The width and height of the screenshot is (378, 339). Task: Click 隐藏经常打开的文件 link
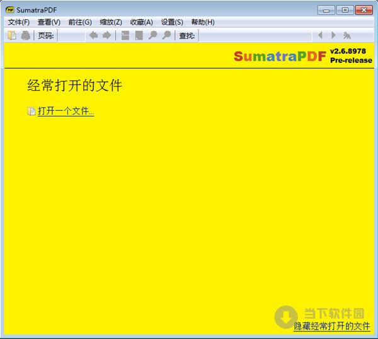(x=332, y=326)
